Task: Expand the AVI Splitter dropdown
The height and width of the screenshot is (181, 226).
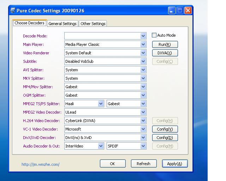Action: click(105, 70)
